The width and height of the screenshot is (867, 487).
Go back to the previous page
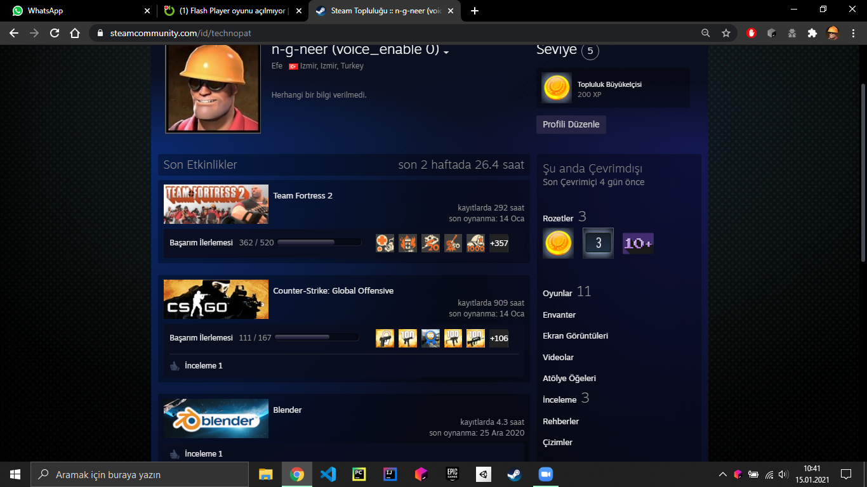click(x=14, y=33)
